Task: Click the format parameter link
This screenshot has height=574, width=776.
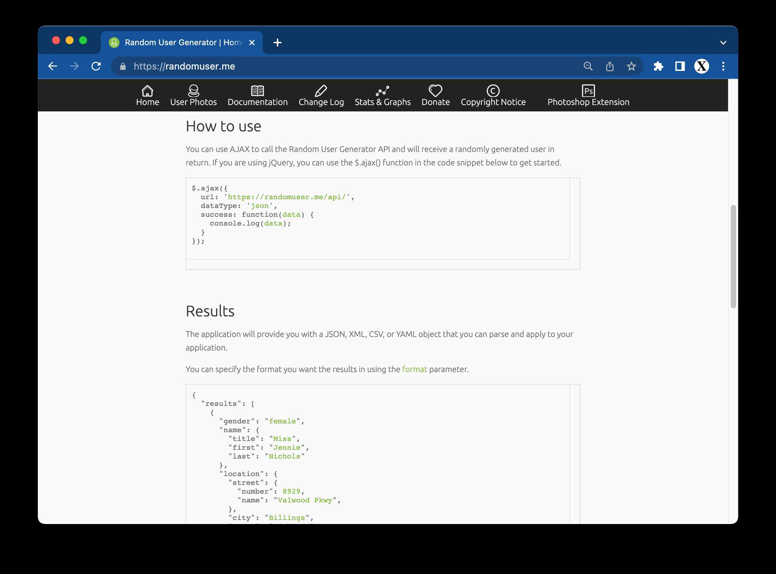Action: 414,369
